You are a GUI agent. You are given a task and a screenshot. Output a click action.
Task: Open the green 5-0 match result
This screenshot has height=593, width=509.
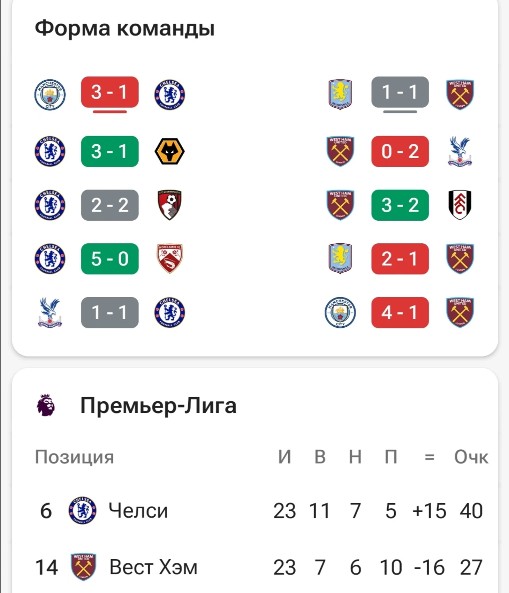(x=110, y=259)
